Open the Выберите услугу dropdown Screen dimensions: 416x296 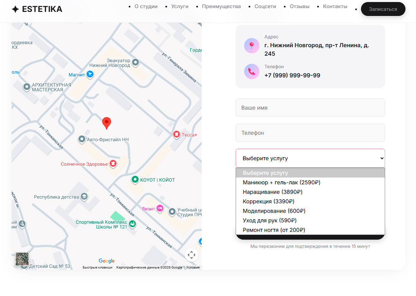310,158
